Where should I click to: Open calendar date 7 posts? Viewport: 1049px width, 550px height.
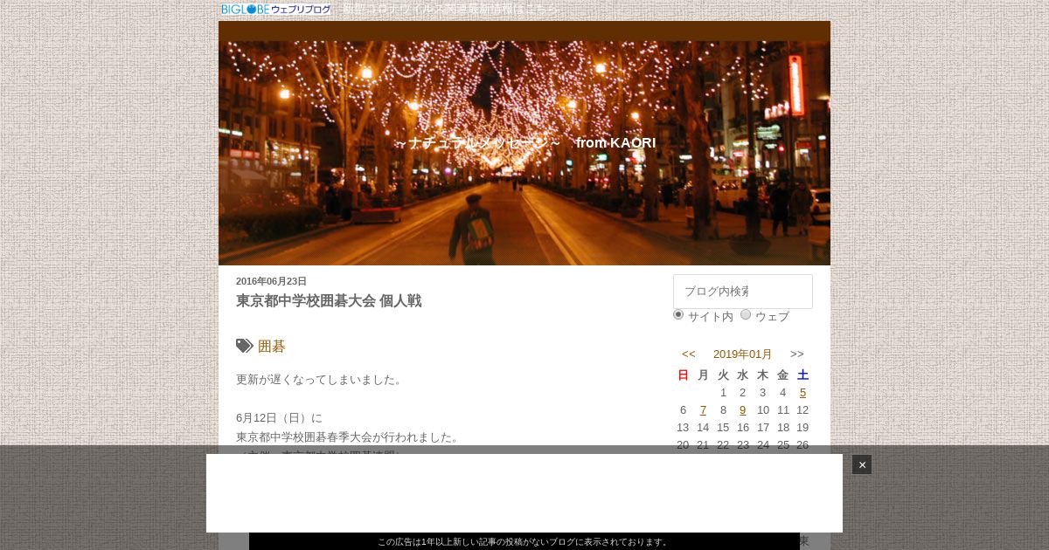(703, 410)
